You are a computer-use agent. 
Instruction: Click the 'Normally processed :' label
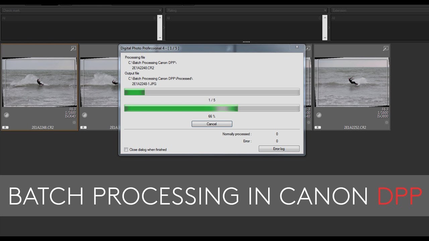pyautogui.click(x=237, y=134)
